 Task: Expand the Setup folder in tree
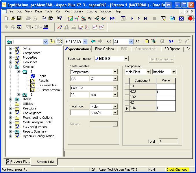tap(10, 48)
